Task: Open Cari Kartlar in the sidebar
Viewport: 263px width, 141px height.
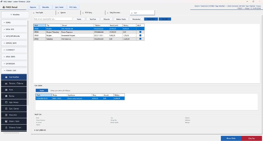Action: (x=14, y=77)
